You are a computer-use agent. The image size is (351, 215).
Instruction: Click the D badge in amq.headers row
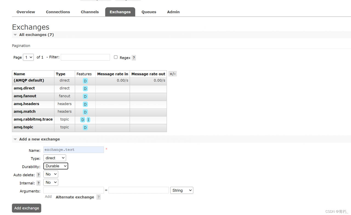click(x=85, y=104)
